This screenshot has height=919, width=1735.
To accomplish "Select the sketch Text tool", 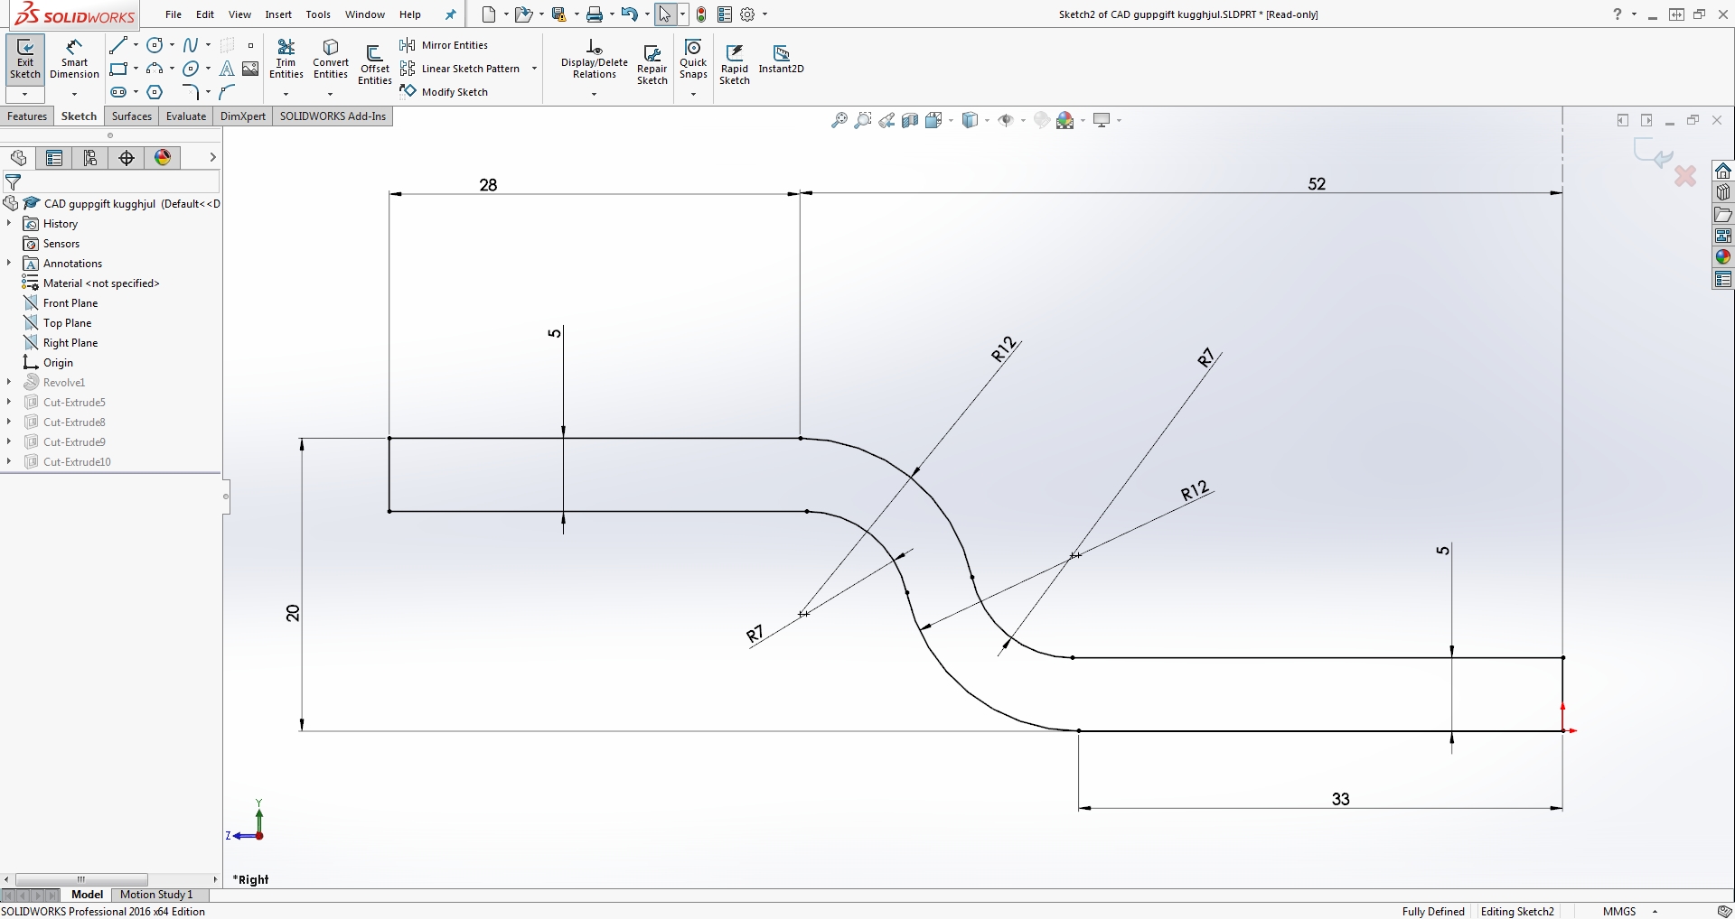I will (x=227, y=69).
